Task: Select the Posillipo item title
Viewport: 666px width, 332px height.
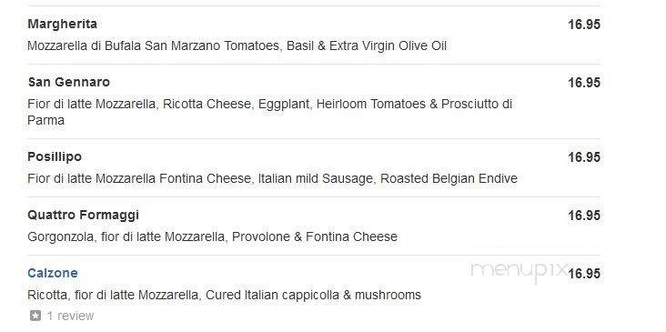Action: click(55, 157)
